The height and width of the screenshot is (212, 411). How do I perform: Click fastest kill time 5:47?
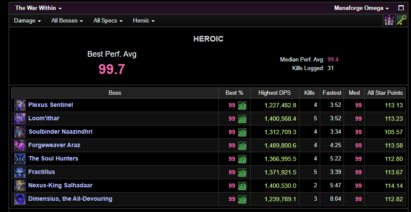tap(336, 186)
